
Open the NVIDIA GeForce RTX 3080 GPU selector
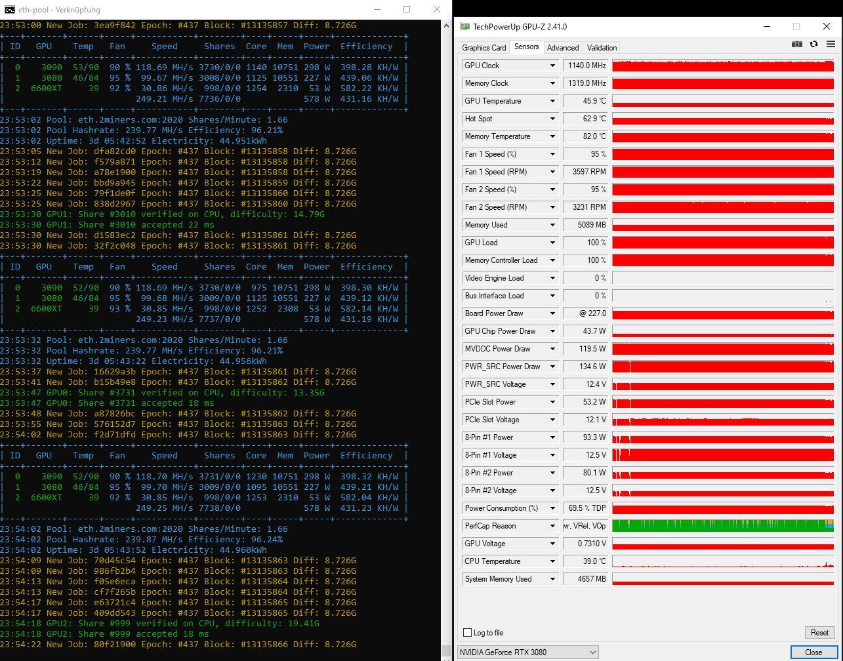[528, 652]
